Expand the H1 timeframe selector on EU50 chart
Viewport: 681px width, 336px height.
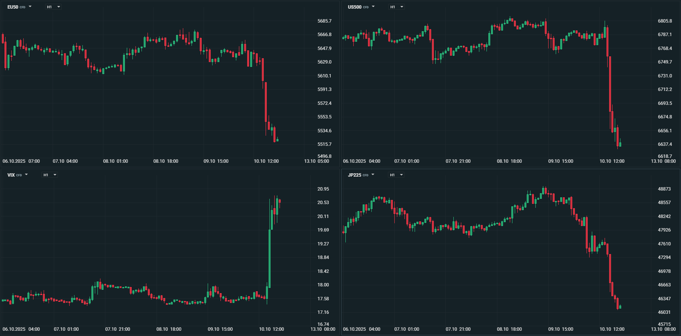coord(53,7)
